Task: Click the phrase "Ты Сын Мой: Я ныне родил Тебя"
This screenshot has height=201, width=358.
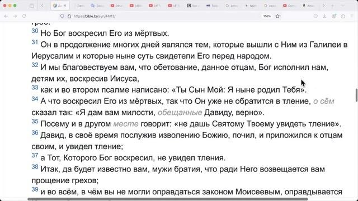Action: point(238,90)
